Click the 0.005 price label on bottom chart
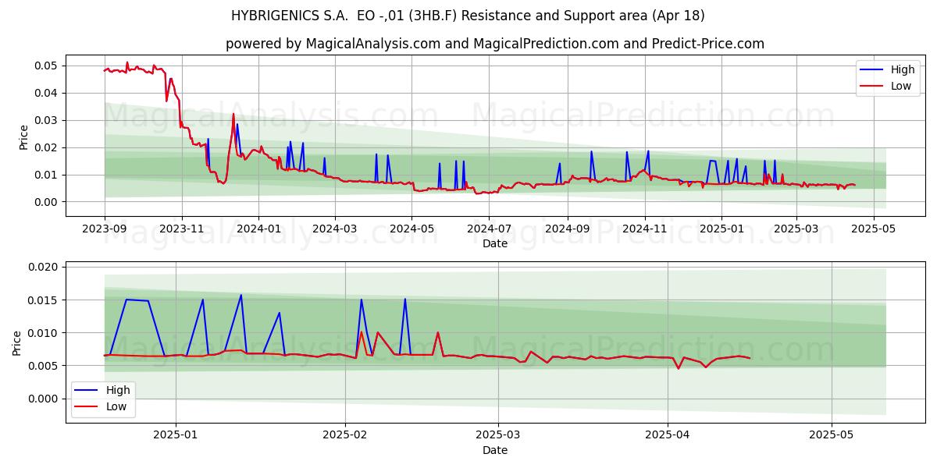Image resolution: width=937 pixels, height=468 pixels. click(x=44, y=366)
